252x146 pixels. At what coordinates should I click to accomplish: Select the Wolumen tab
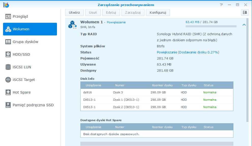[x=30, y=29]
